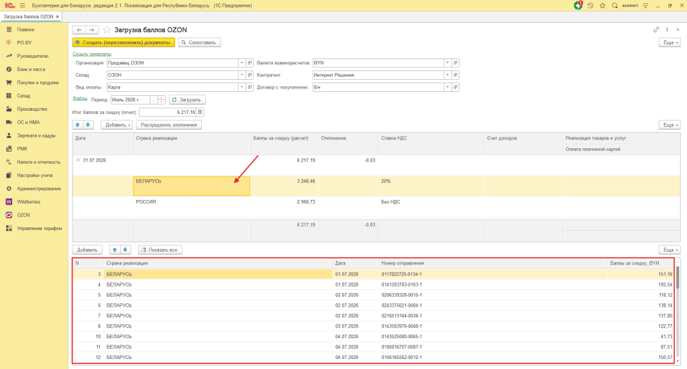The image size is (687, 369).
Task: Expand the Контрагент dropdown
Action: click(x=447, y=75)
